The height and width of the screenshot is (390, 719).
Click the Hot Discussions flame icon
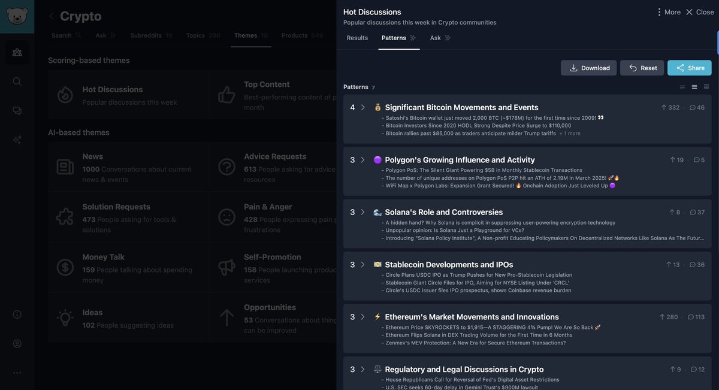65,95
